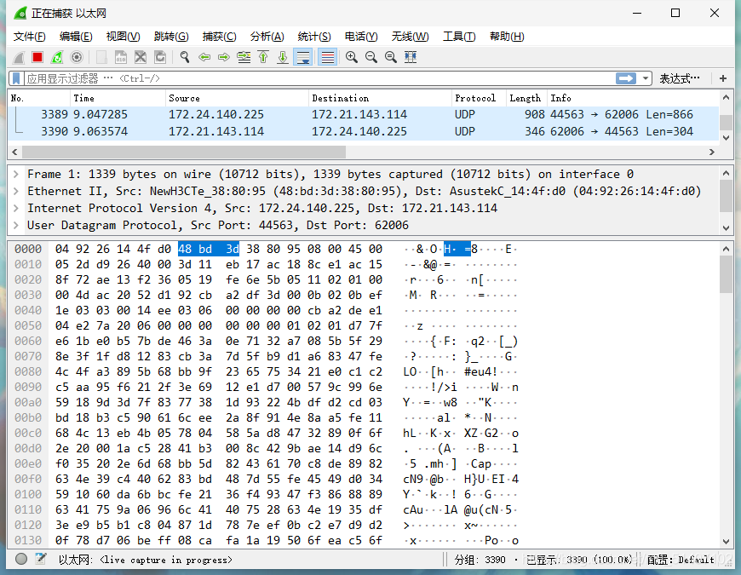
Task: Open the 帮助(H) menu
Action: click(507, 37)
